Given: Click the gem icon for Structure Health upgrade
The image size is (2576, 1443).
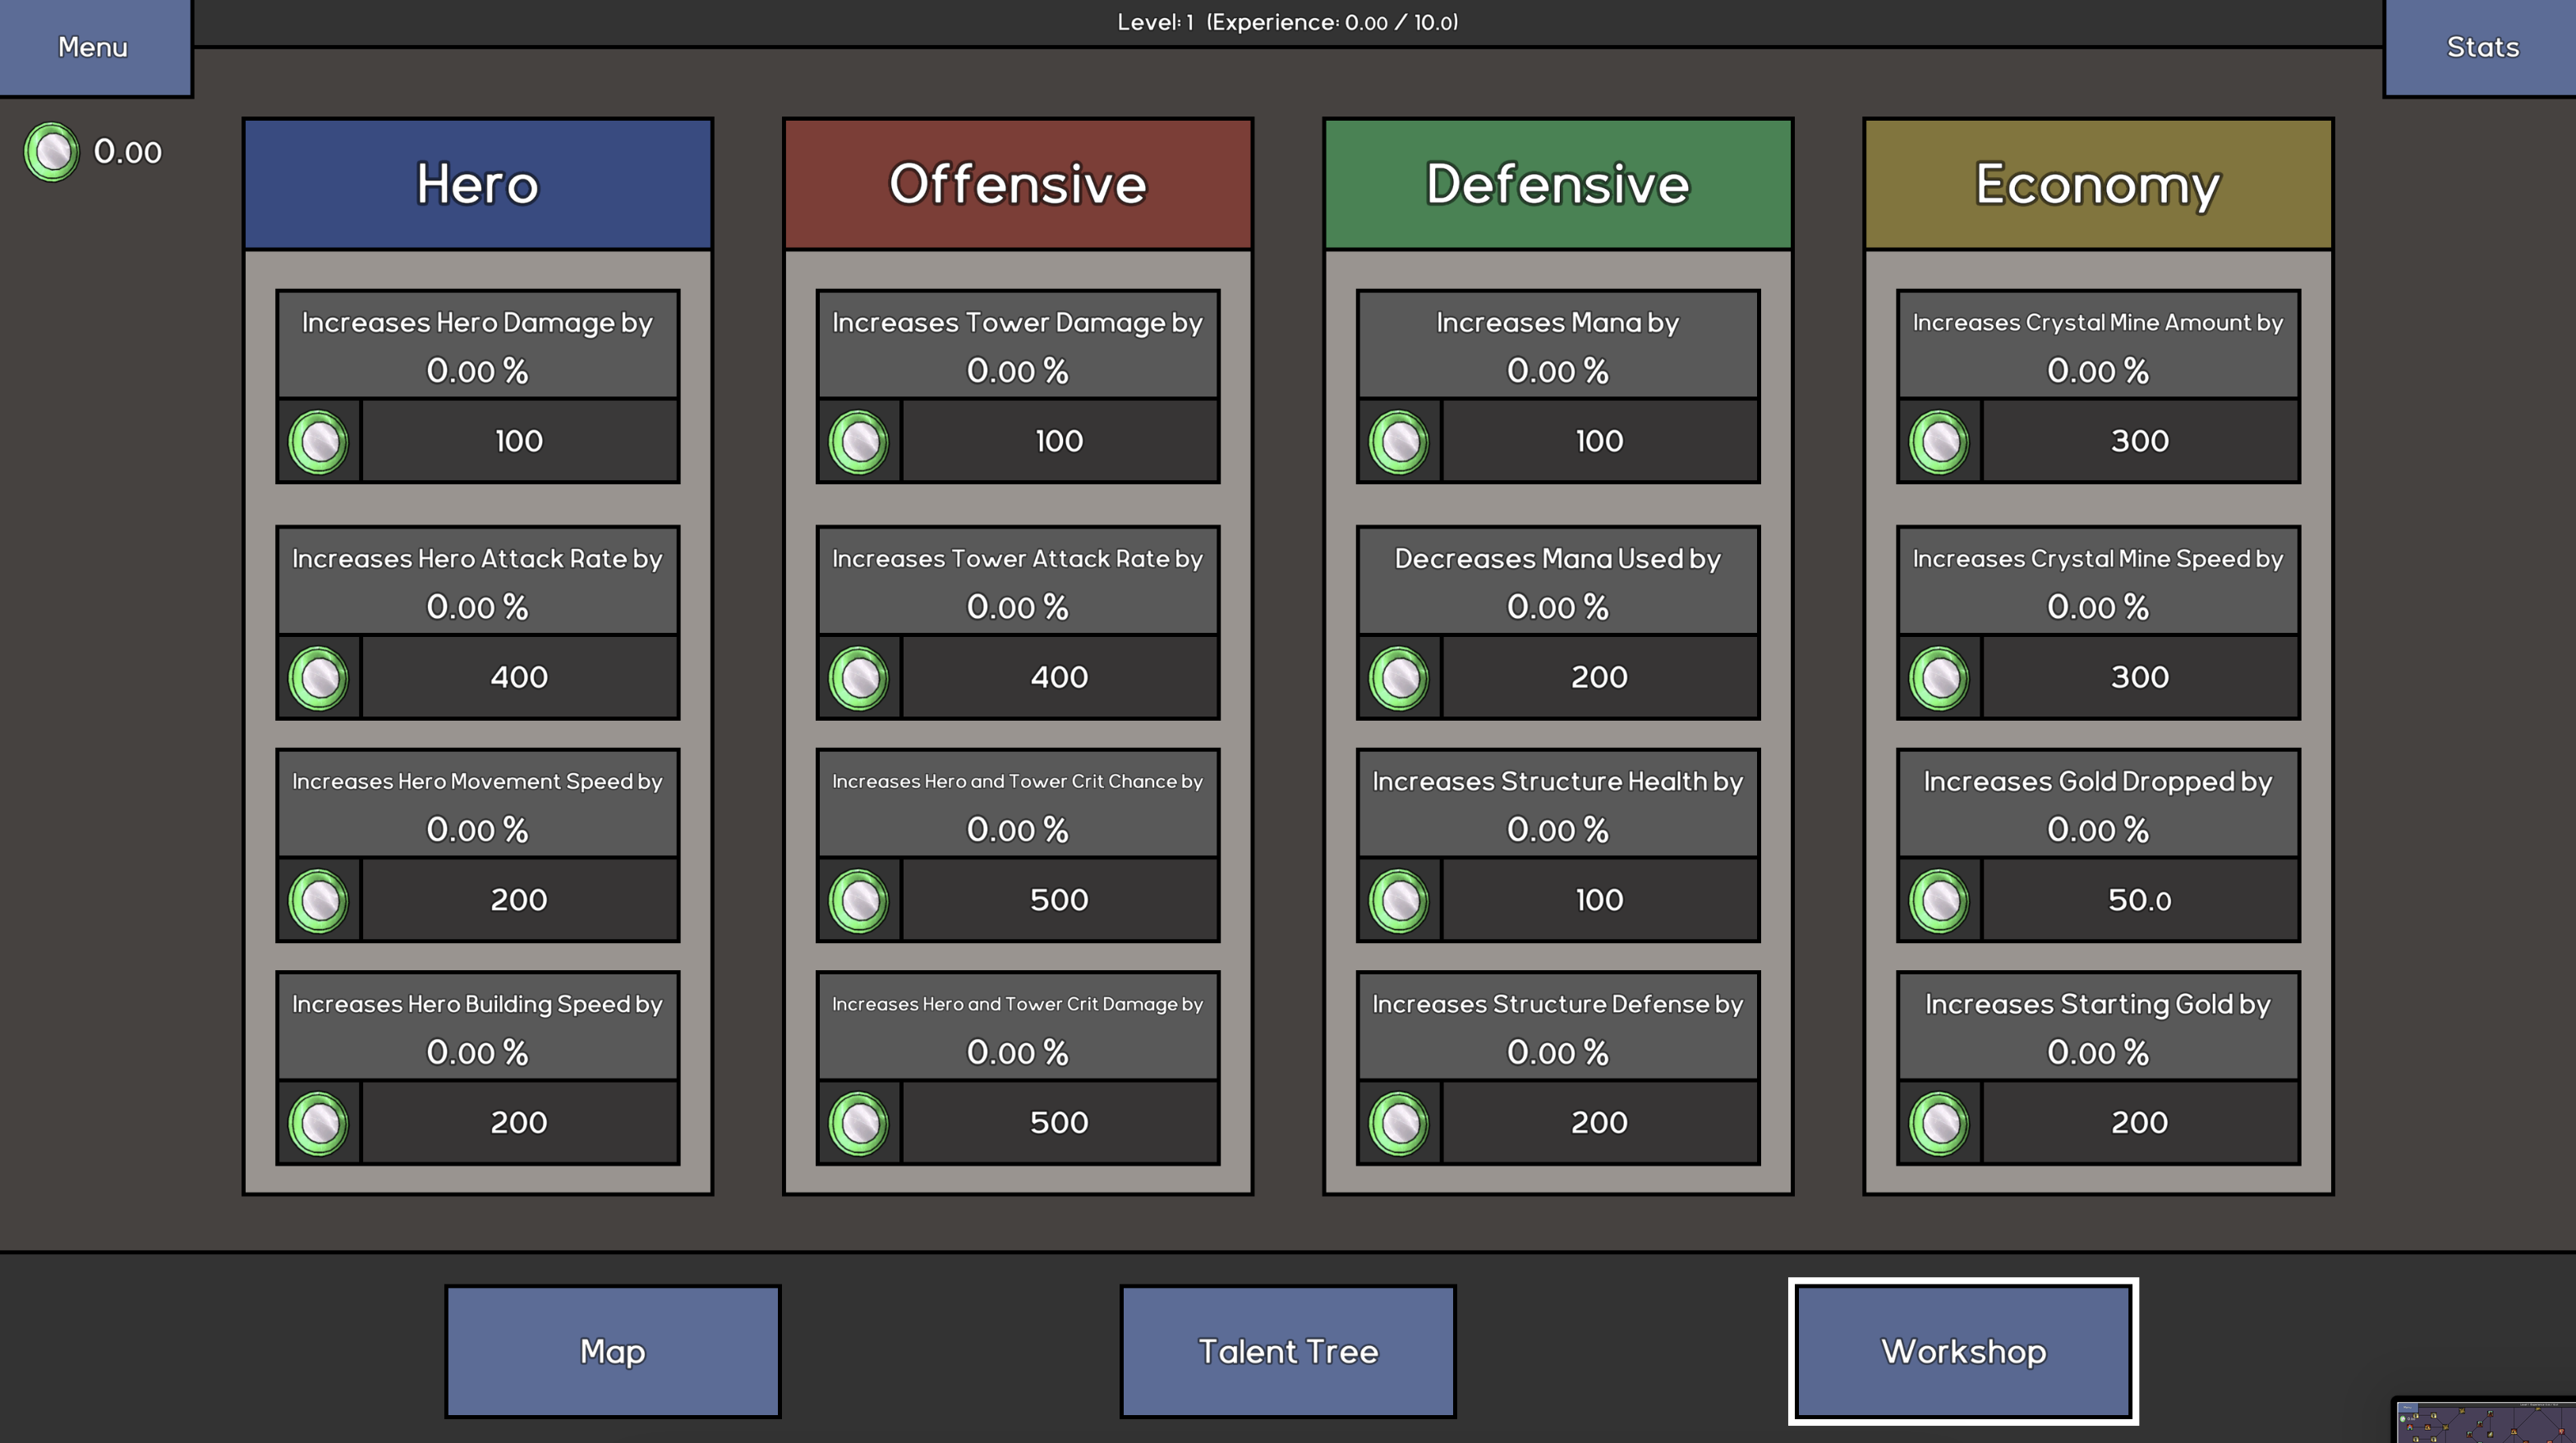Looking at the screenshot, I should point(1399,900).
